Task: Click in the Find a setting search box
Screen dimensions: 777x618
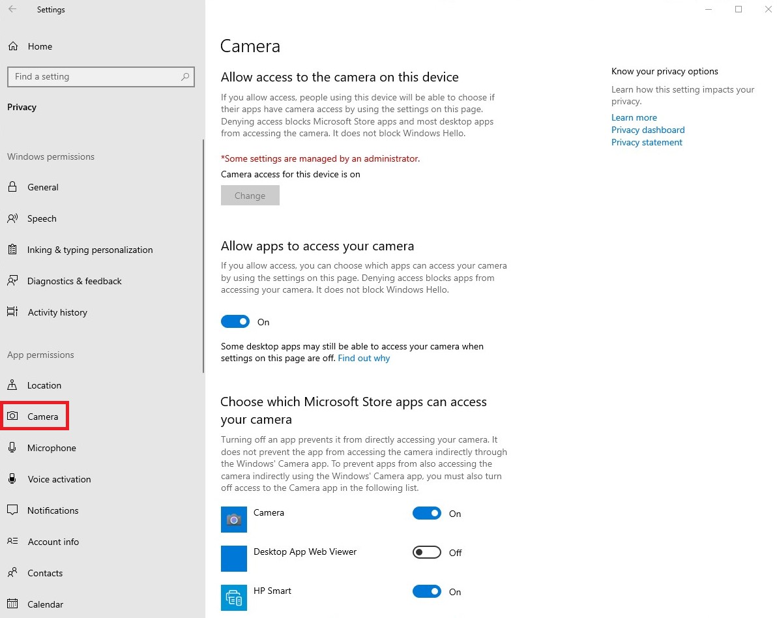Action: pos(101,77)
